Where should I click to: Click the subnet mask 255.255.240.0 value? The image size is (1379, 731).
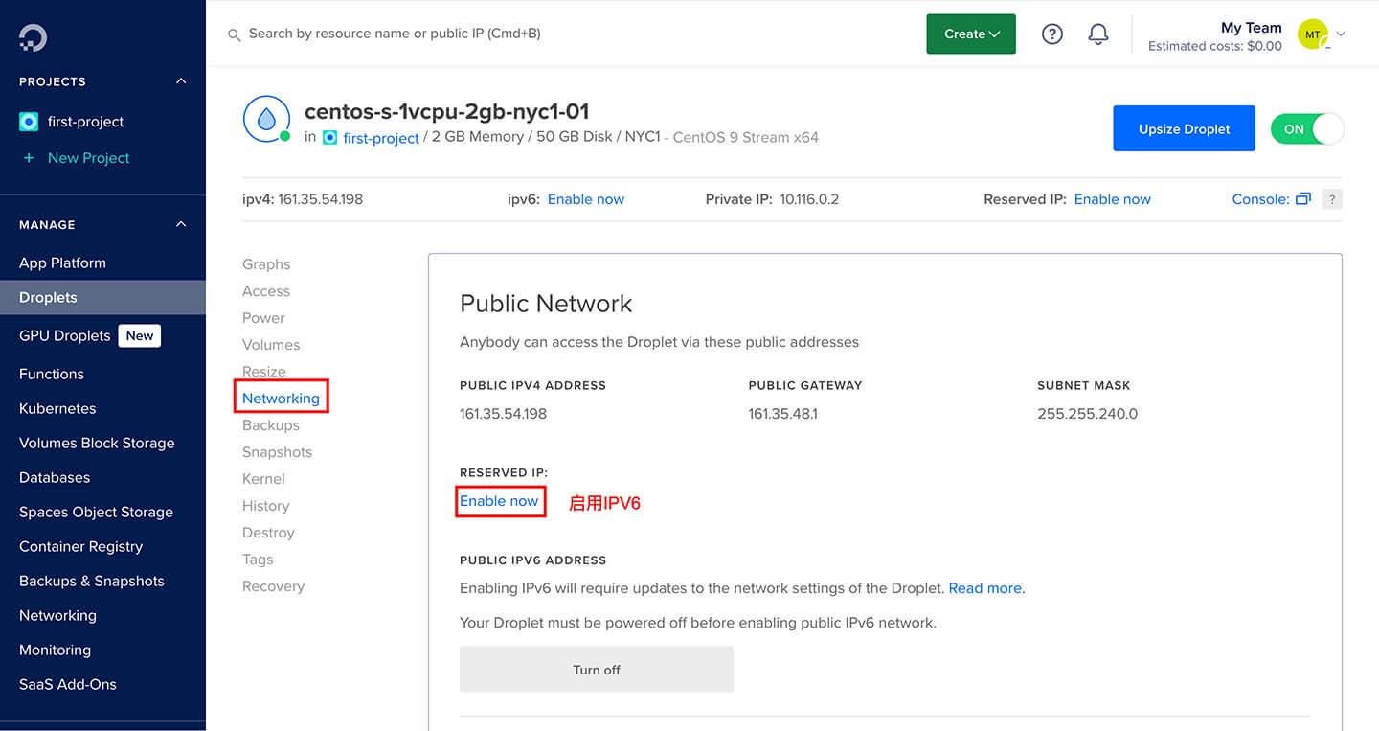click(1088, 414)
